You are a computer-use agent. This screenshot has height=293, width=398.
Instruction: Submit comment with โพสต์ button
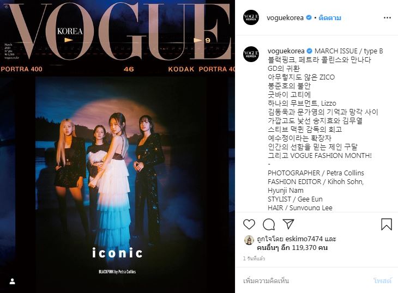383,281
